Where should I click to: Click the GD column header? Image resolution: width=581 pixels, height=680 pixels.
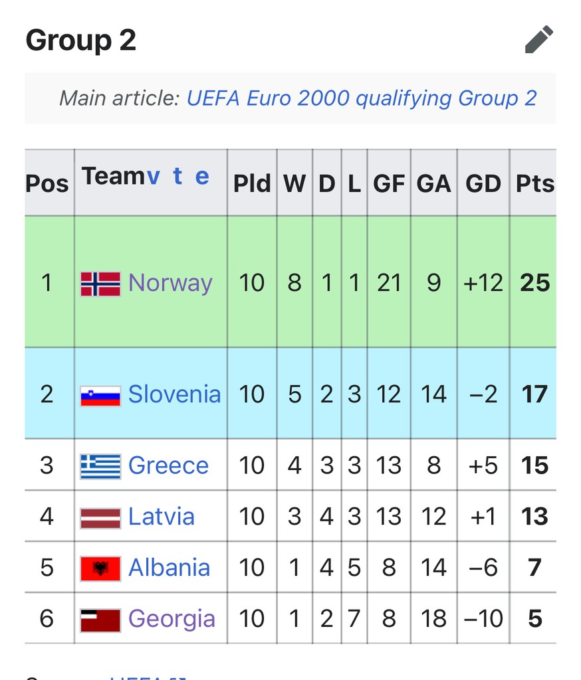(483, 183)
